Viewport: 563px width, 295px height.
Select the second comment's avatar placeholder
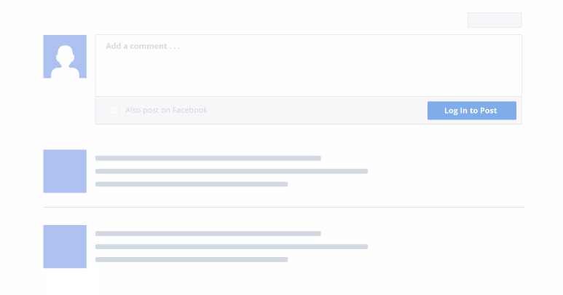tap(65, 246)
